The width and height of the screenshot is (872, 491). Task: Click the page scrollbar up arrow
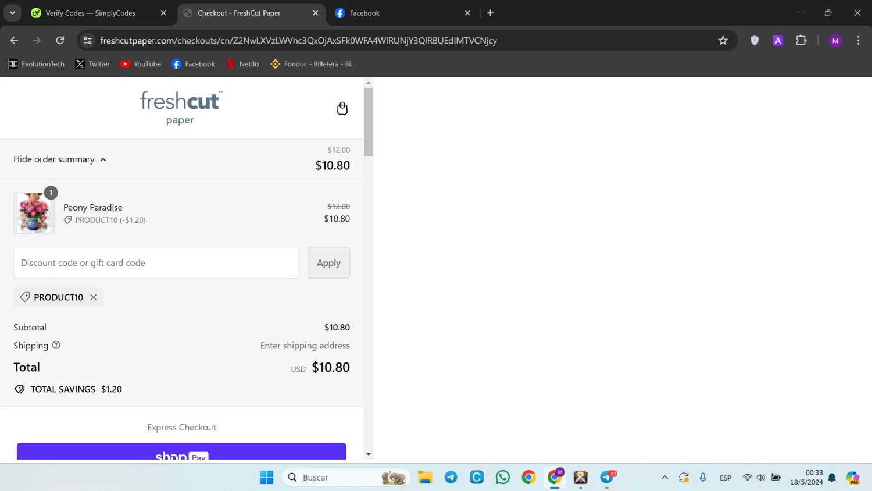pos(369,83)
